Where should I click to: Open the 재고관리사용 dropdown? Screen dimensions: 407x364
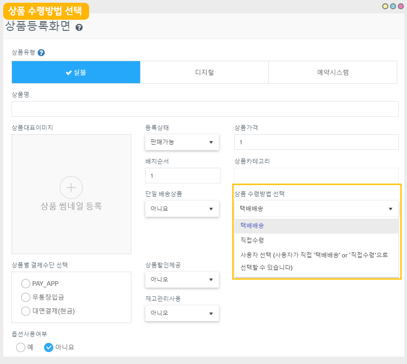pyautogui.click(x=182, y=313)
